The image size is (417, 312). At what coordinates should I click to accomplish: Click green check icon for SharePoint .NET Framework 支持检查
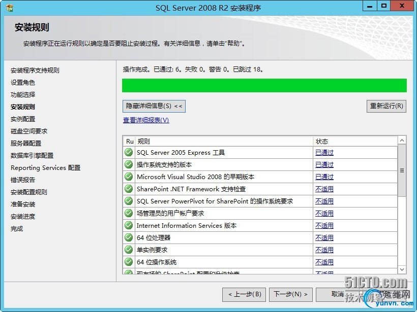129,189
